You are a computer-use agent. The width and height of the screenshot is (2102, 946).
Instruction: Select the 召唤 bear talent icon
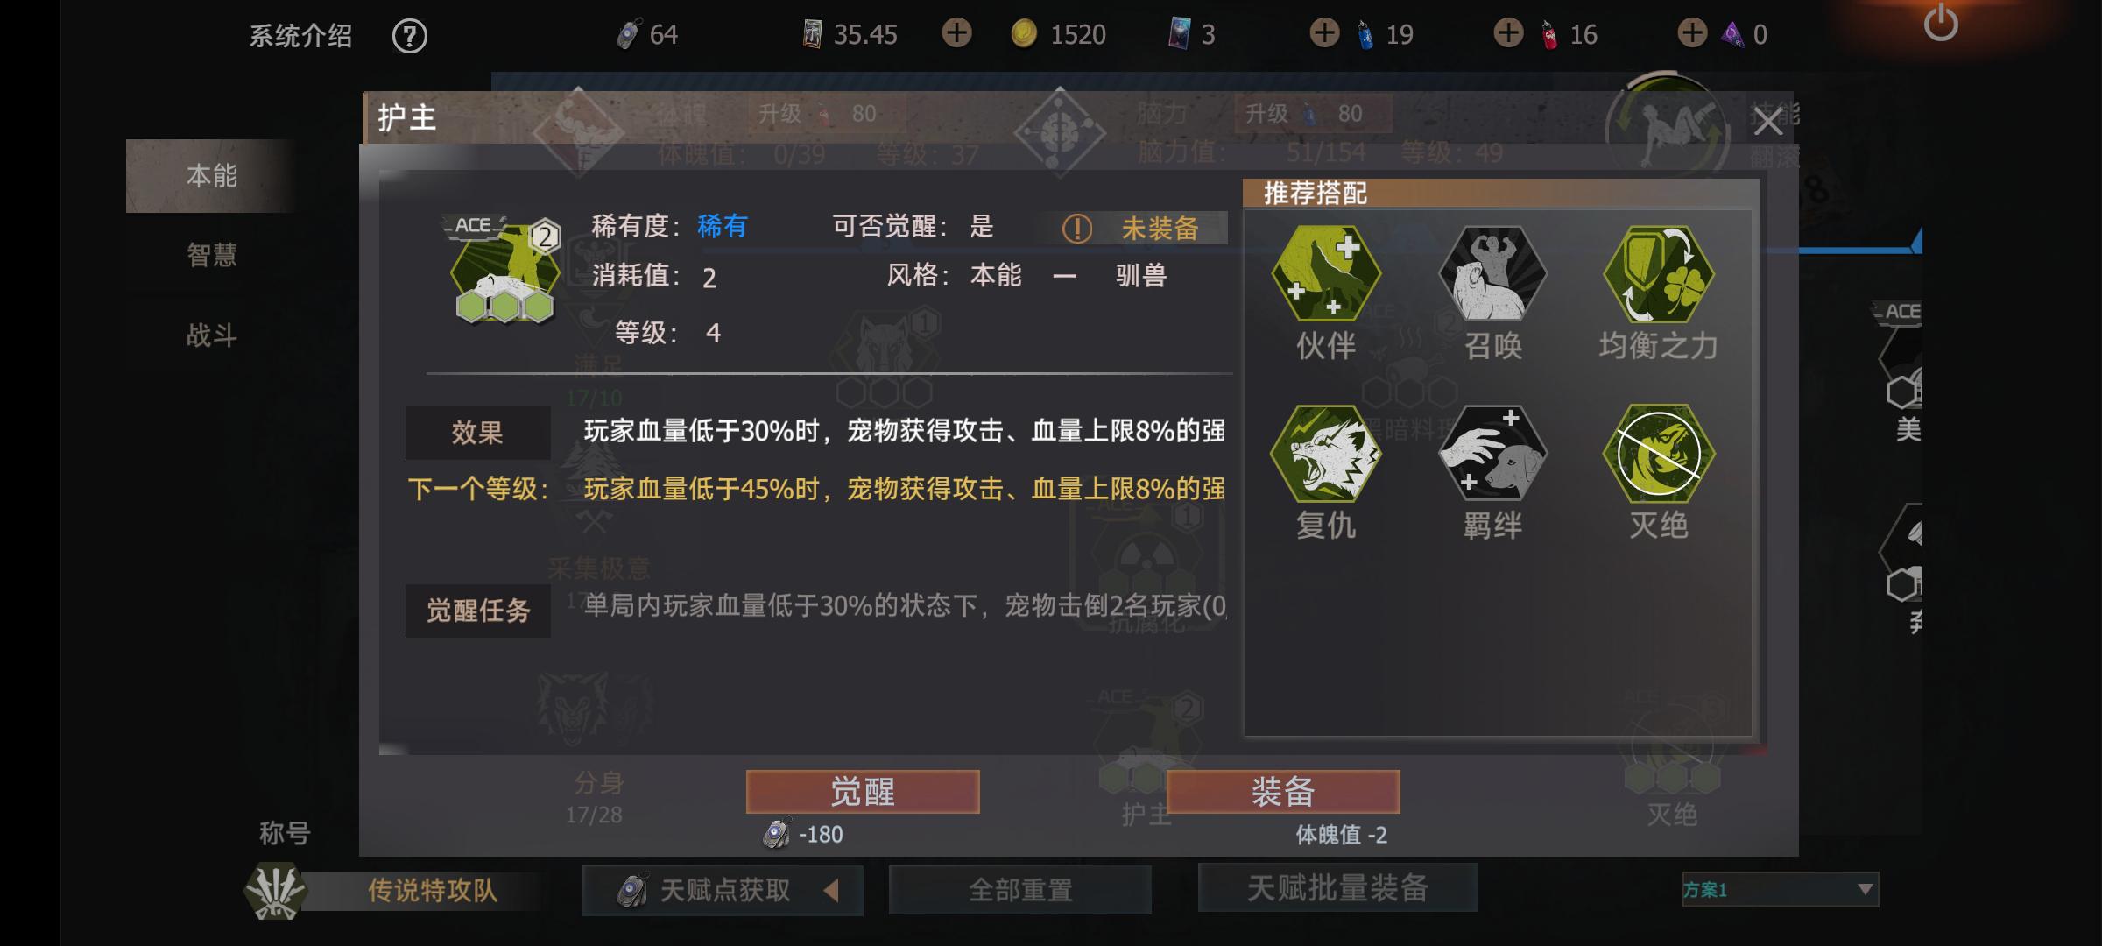(x=1492, y=274)
